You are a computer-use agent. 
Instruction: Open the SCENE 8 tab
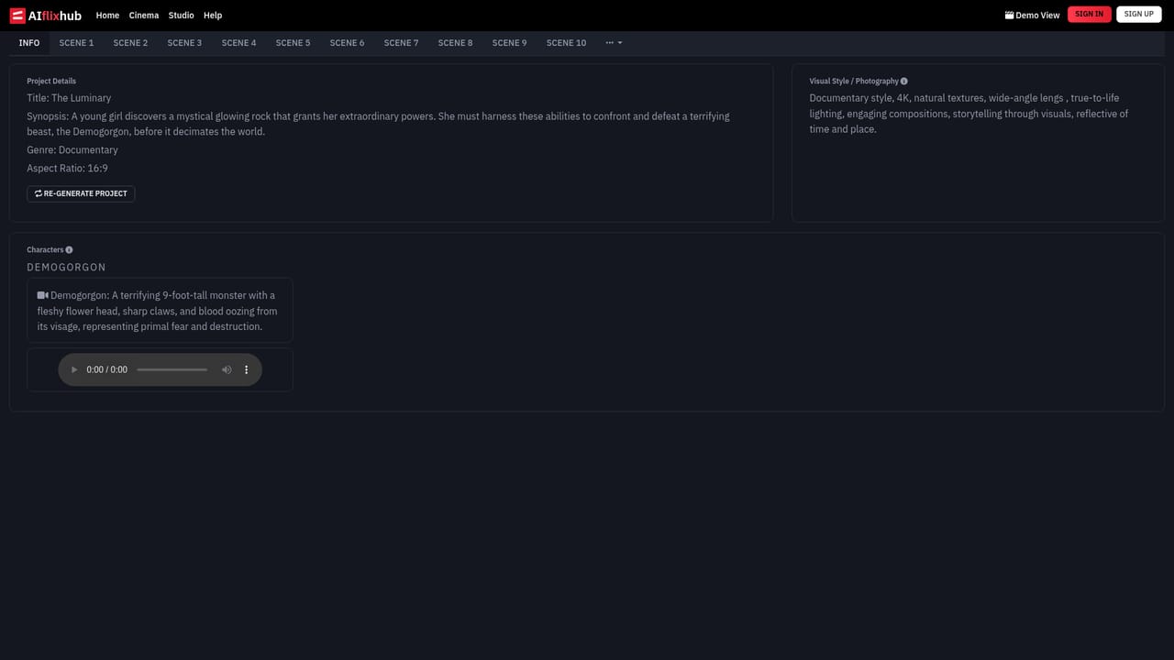tap(455, 43)
